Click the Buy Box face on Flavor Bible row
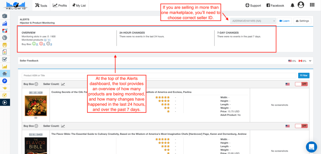Screen dimensions: 321x154 (x=36, y=126)
